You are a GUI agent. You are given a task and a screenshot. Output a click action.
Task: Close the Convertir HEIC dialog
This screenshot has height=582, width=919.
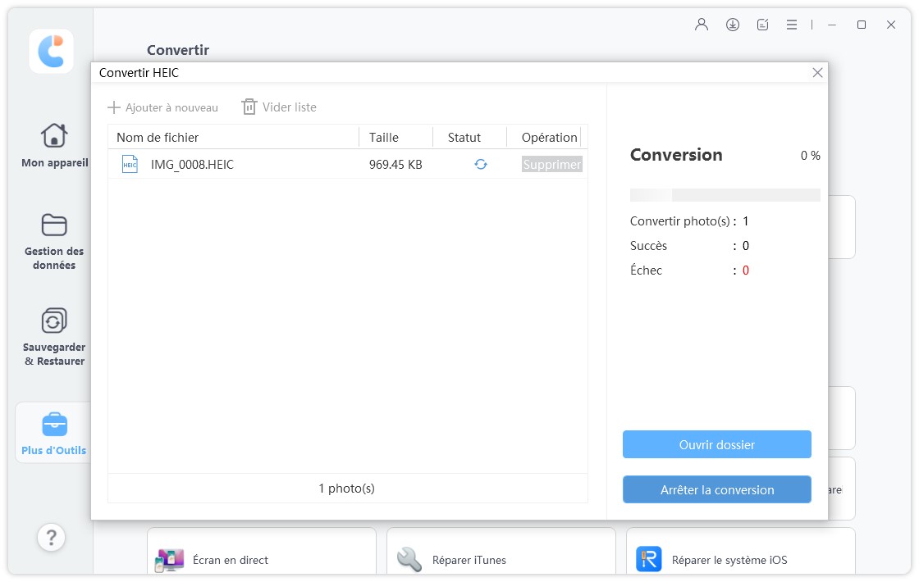pos(817,73)
